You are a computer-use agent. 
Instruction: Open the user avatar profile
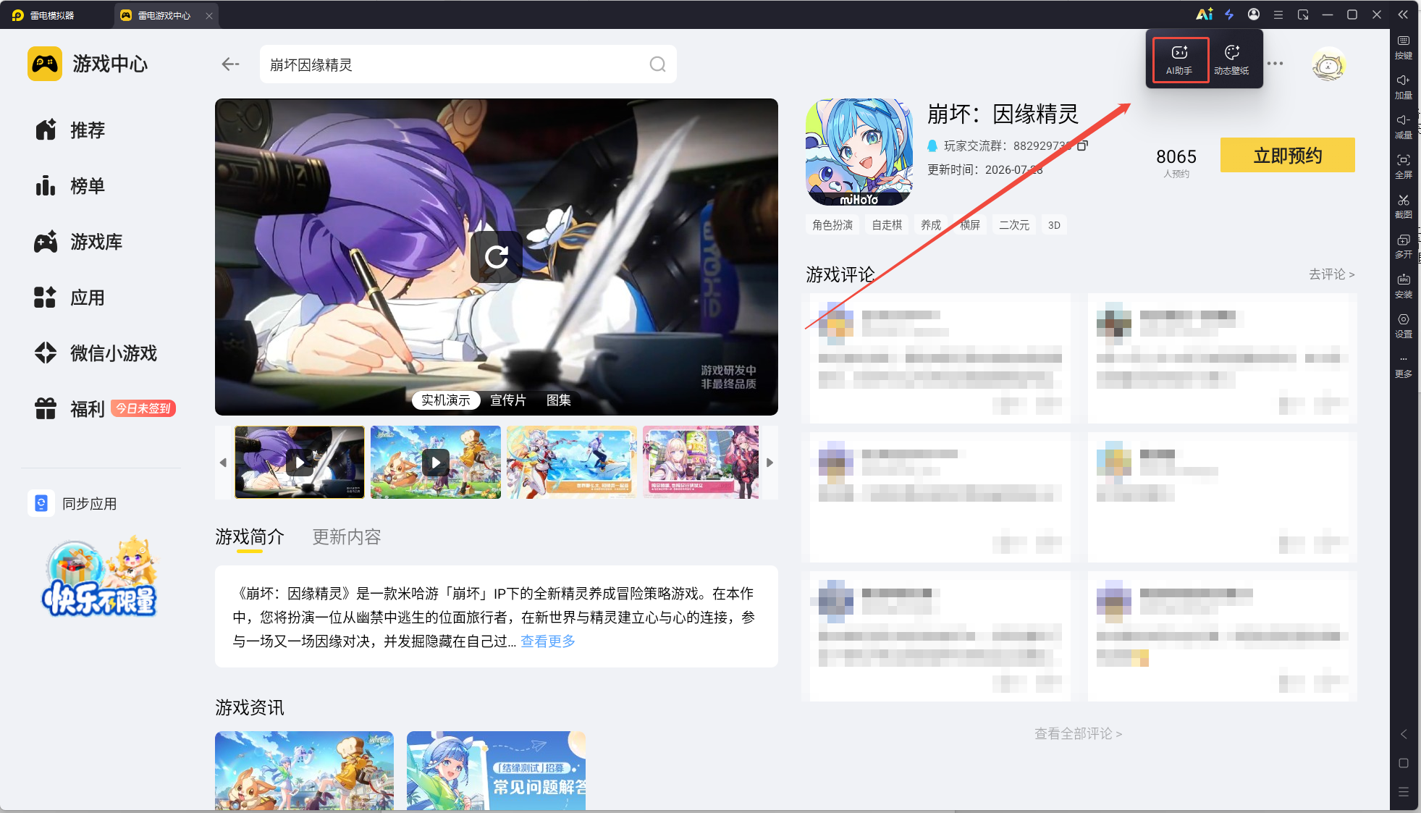click(x=1328, y=65)
